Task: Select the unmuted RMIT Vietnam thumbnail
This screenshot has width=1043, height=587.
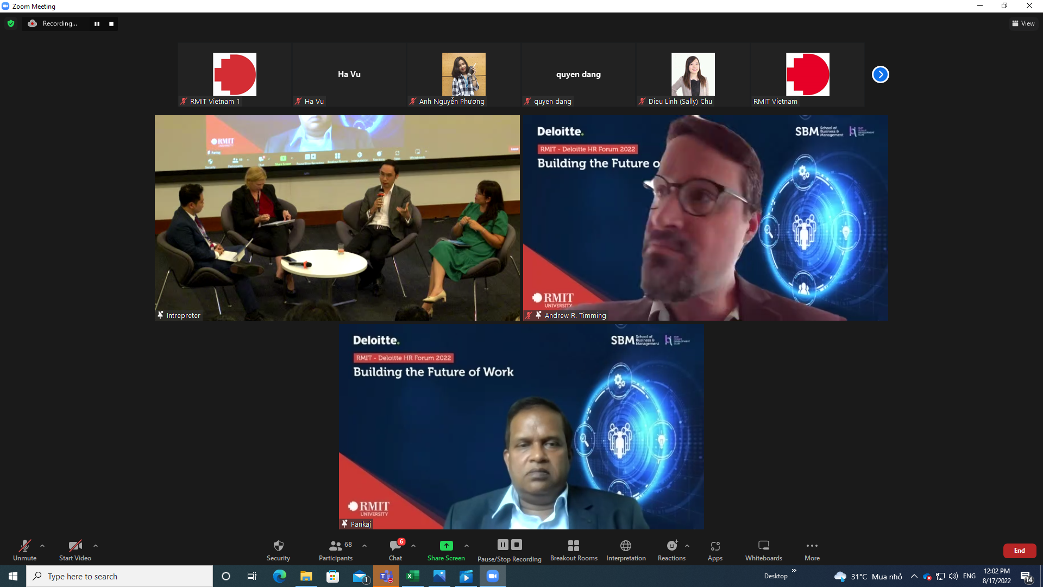Action: (808, 74)
